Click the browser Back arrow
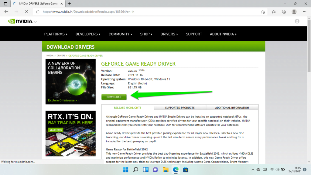Image resolution: width=311 pixels, height=175 pixels. [x=6, y=12]
